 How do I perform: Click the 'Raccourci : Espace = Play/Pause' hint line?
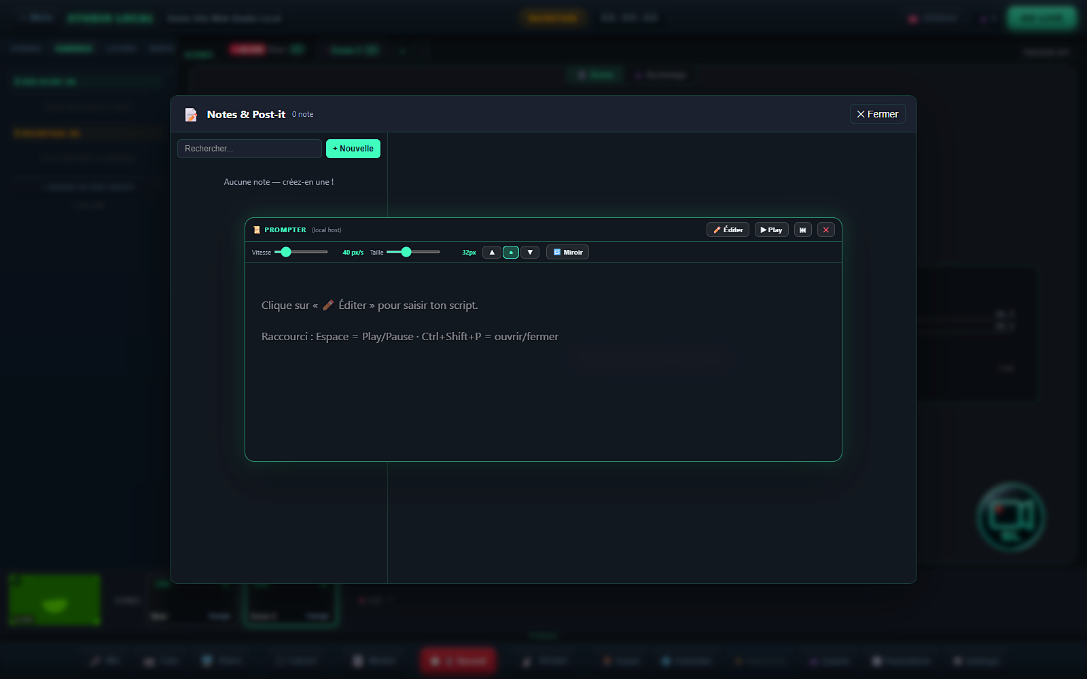[410, 337]
